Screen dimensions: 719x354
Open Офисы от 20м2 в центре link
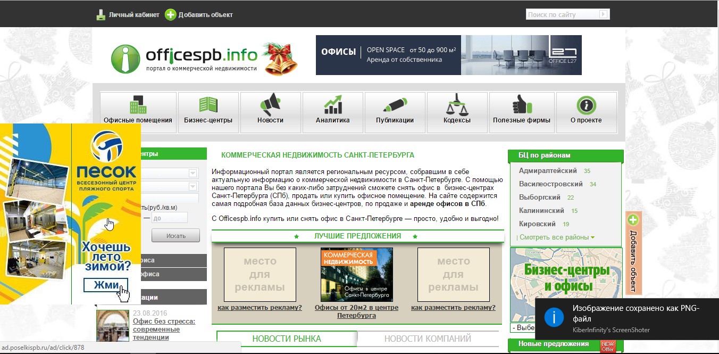(x=356, y=311)
